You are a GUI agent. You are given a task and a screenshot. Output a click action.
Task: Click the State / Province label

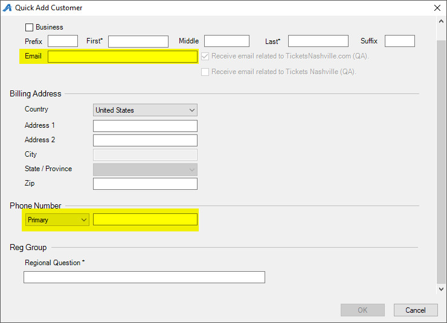(x=48, y=169)
